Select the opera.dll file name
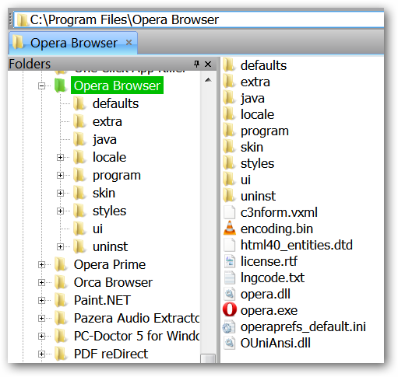The image size is (398, 377). pyautogui.click(x=266, y=294)
